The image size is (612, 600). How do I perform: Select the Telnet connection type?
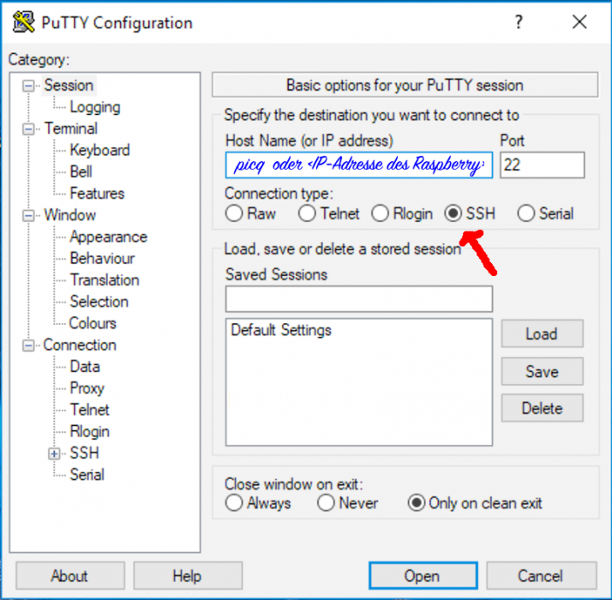307,214
